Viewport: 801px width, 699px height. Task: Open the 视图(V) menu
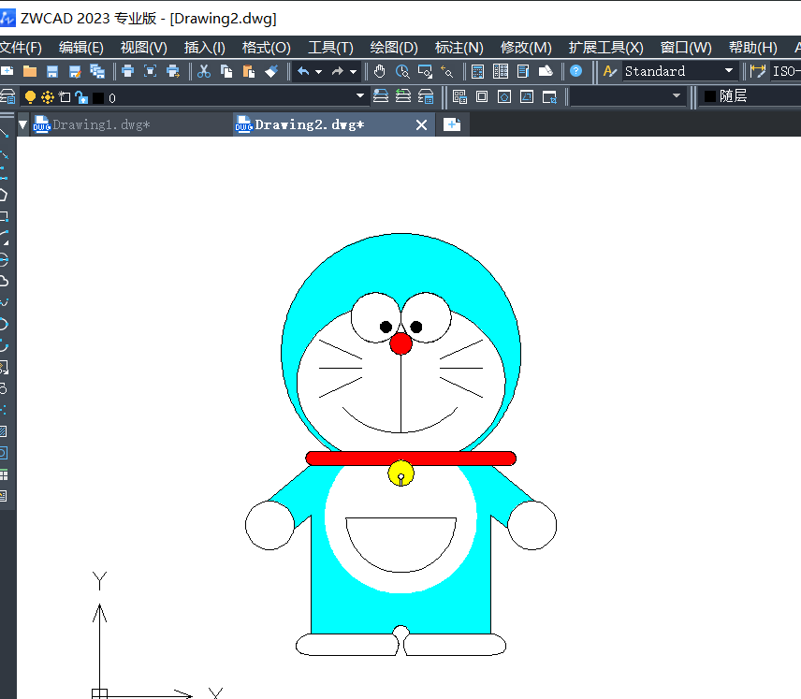(x=143, y=48)
